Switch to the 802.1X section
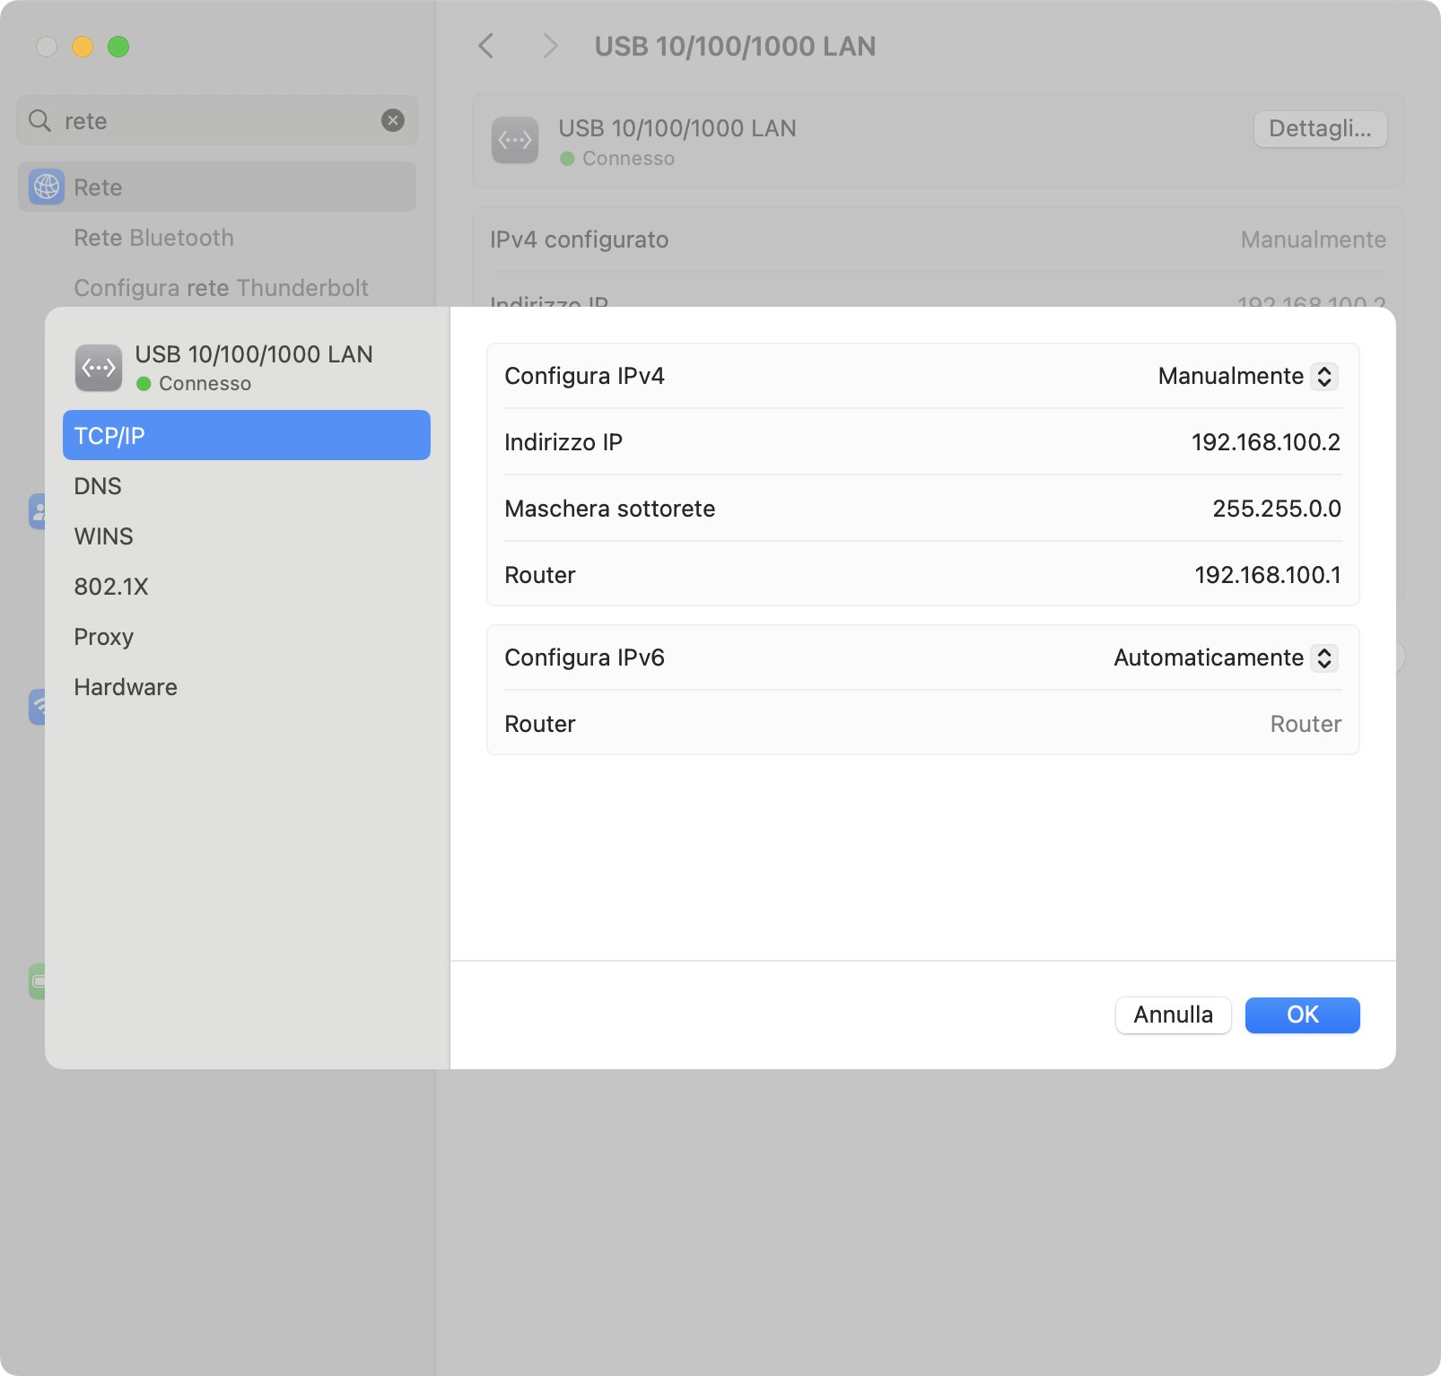Viewport: 1441px width, 1376px height. pyautogui.click(x=111, y=587)
